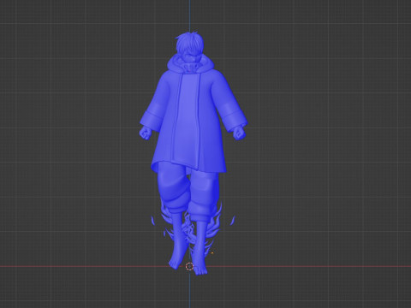Image resolution: width=411 pixels, height=308 pixels.
Task: Click the 3D cursor at the character's feet
Action: pyautogui.click(x=189, y=267)
